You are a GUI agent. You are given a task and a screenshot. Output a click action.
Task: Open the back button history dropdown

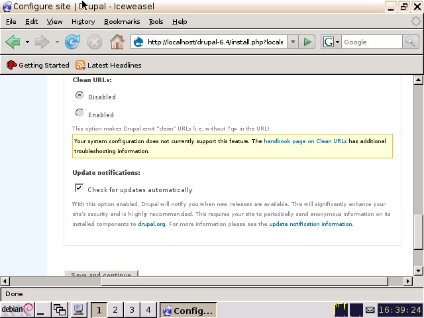27,42
